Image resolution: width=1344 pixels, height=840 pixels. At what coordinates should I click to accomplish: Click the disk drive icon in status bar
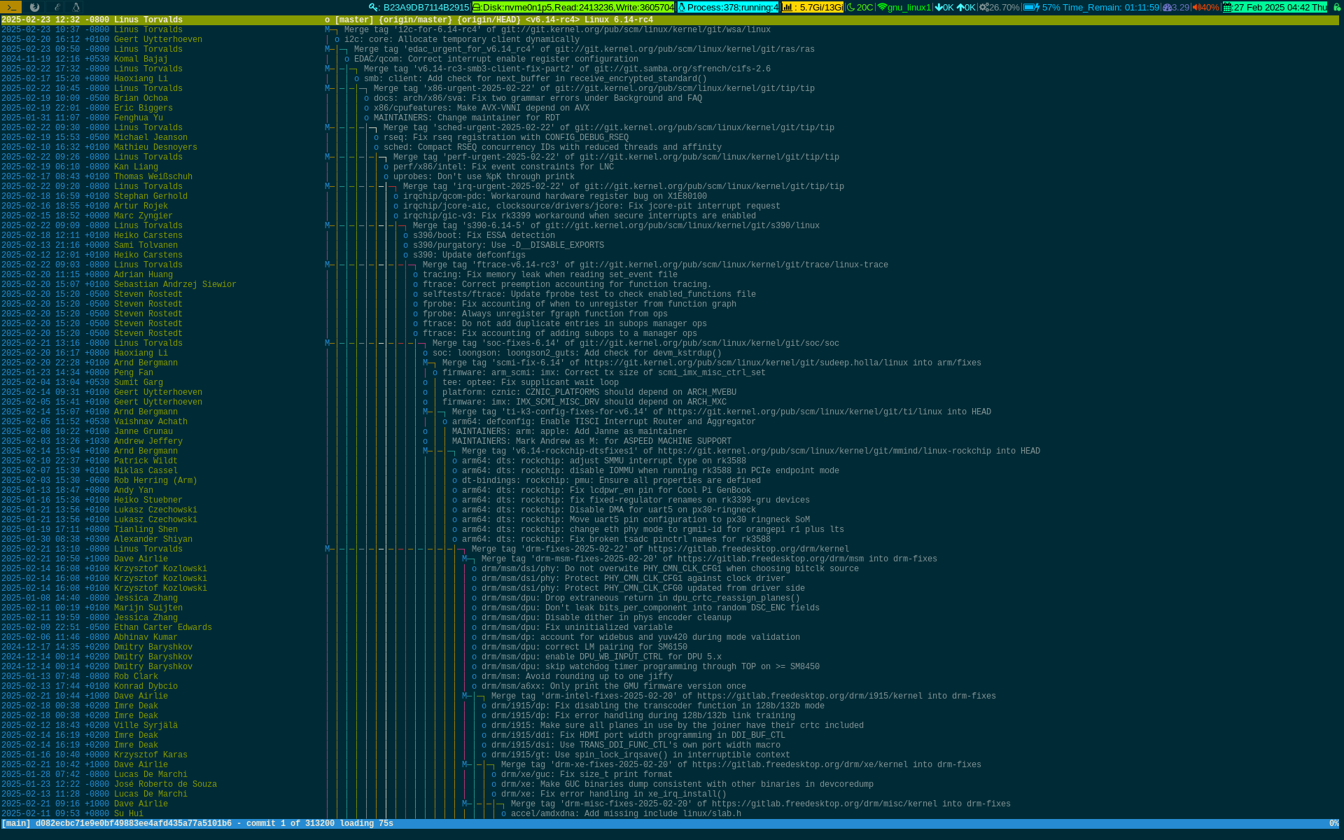[477, 7]
